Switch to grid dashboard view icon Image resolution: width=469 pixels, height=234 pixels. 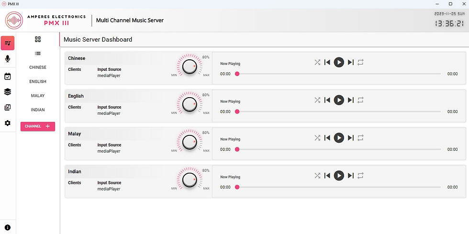click(x=38, y=39)
